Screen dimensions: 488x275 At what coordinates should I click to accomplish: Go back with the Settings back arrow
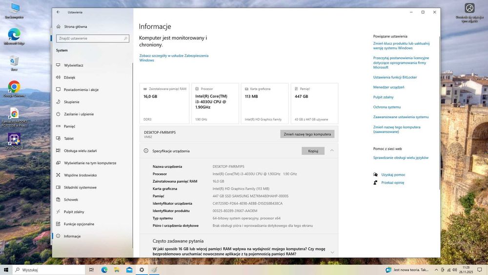click(x=58, y=12)
